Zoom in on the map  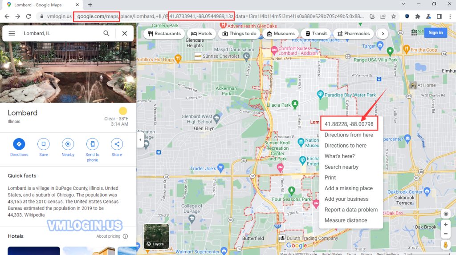[445, 224]
